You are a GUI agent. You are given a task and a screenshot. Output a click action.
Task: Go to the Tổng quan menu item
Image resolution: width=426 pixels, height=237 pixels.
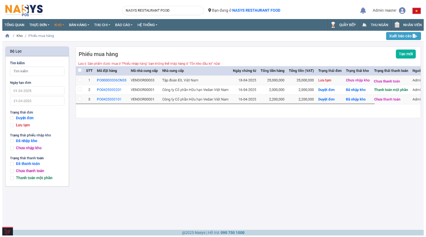(x=15, y=25)
